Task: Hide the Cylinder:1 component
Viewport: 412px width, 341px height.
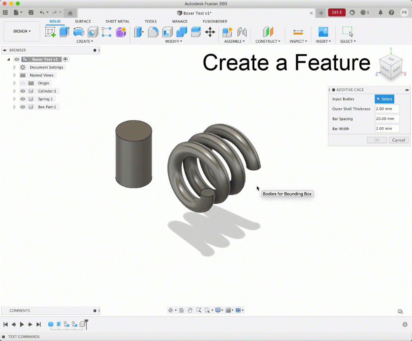Action: (x=23, y=91)
